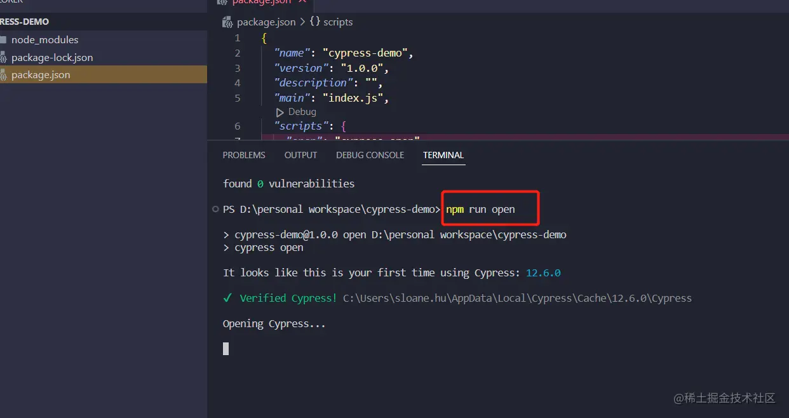Click the Debug play triangle icon
The image size is (789, 418).
(x=280, y=112)
